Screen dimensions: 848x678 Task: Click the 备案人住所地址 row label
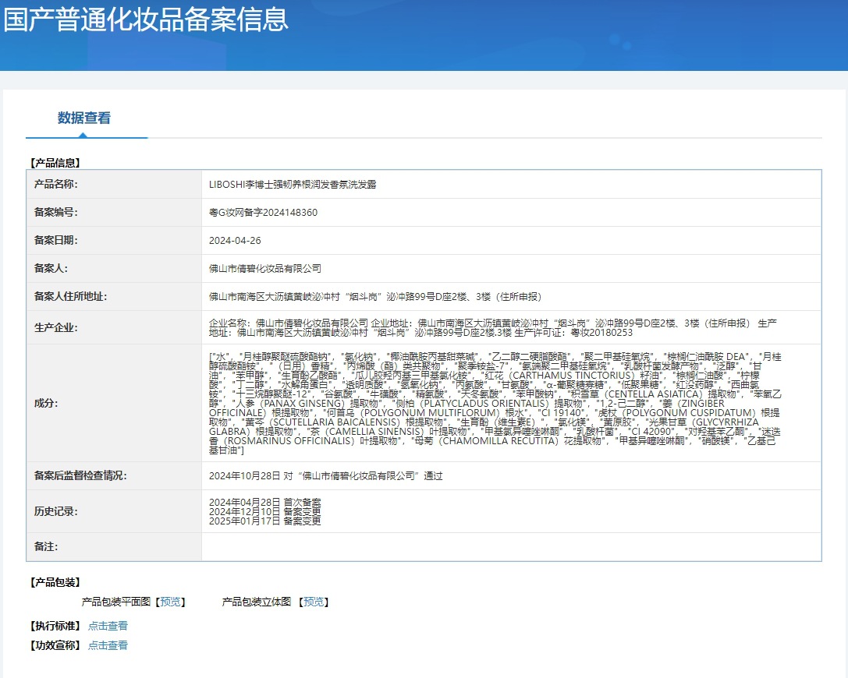coord(70,297)
